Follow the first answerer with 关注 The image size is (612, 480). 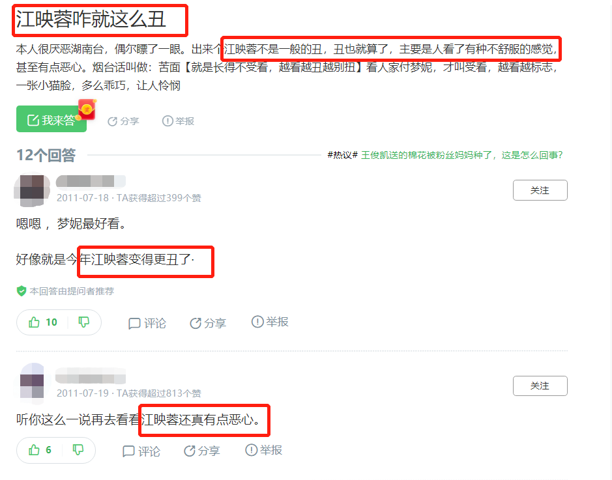coord(540,190)
